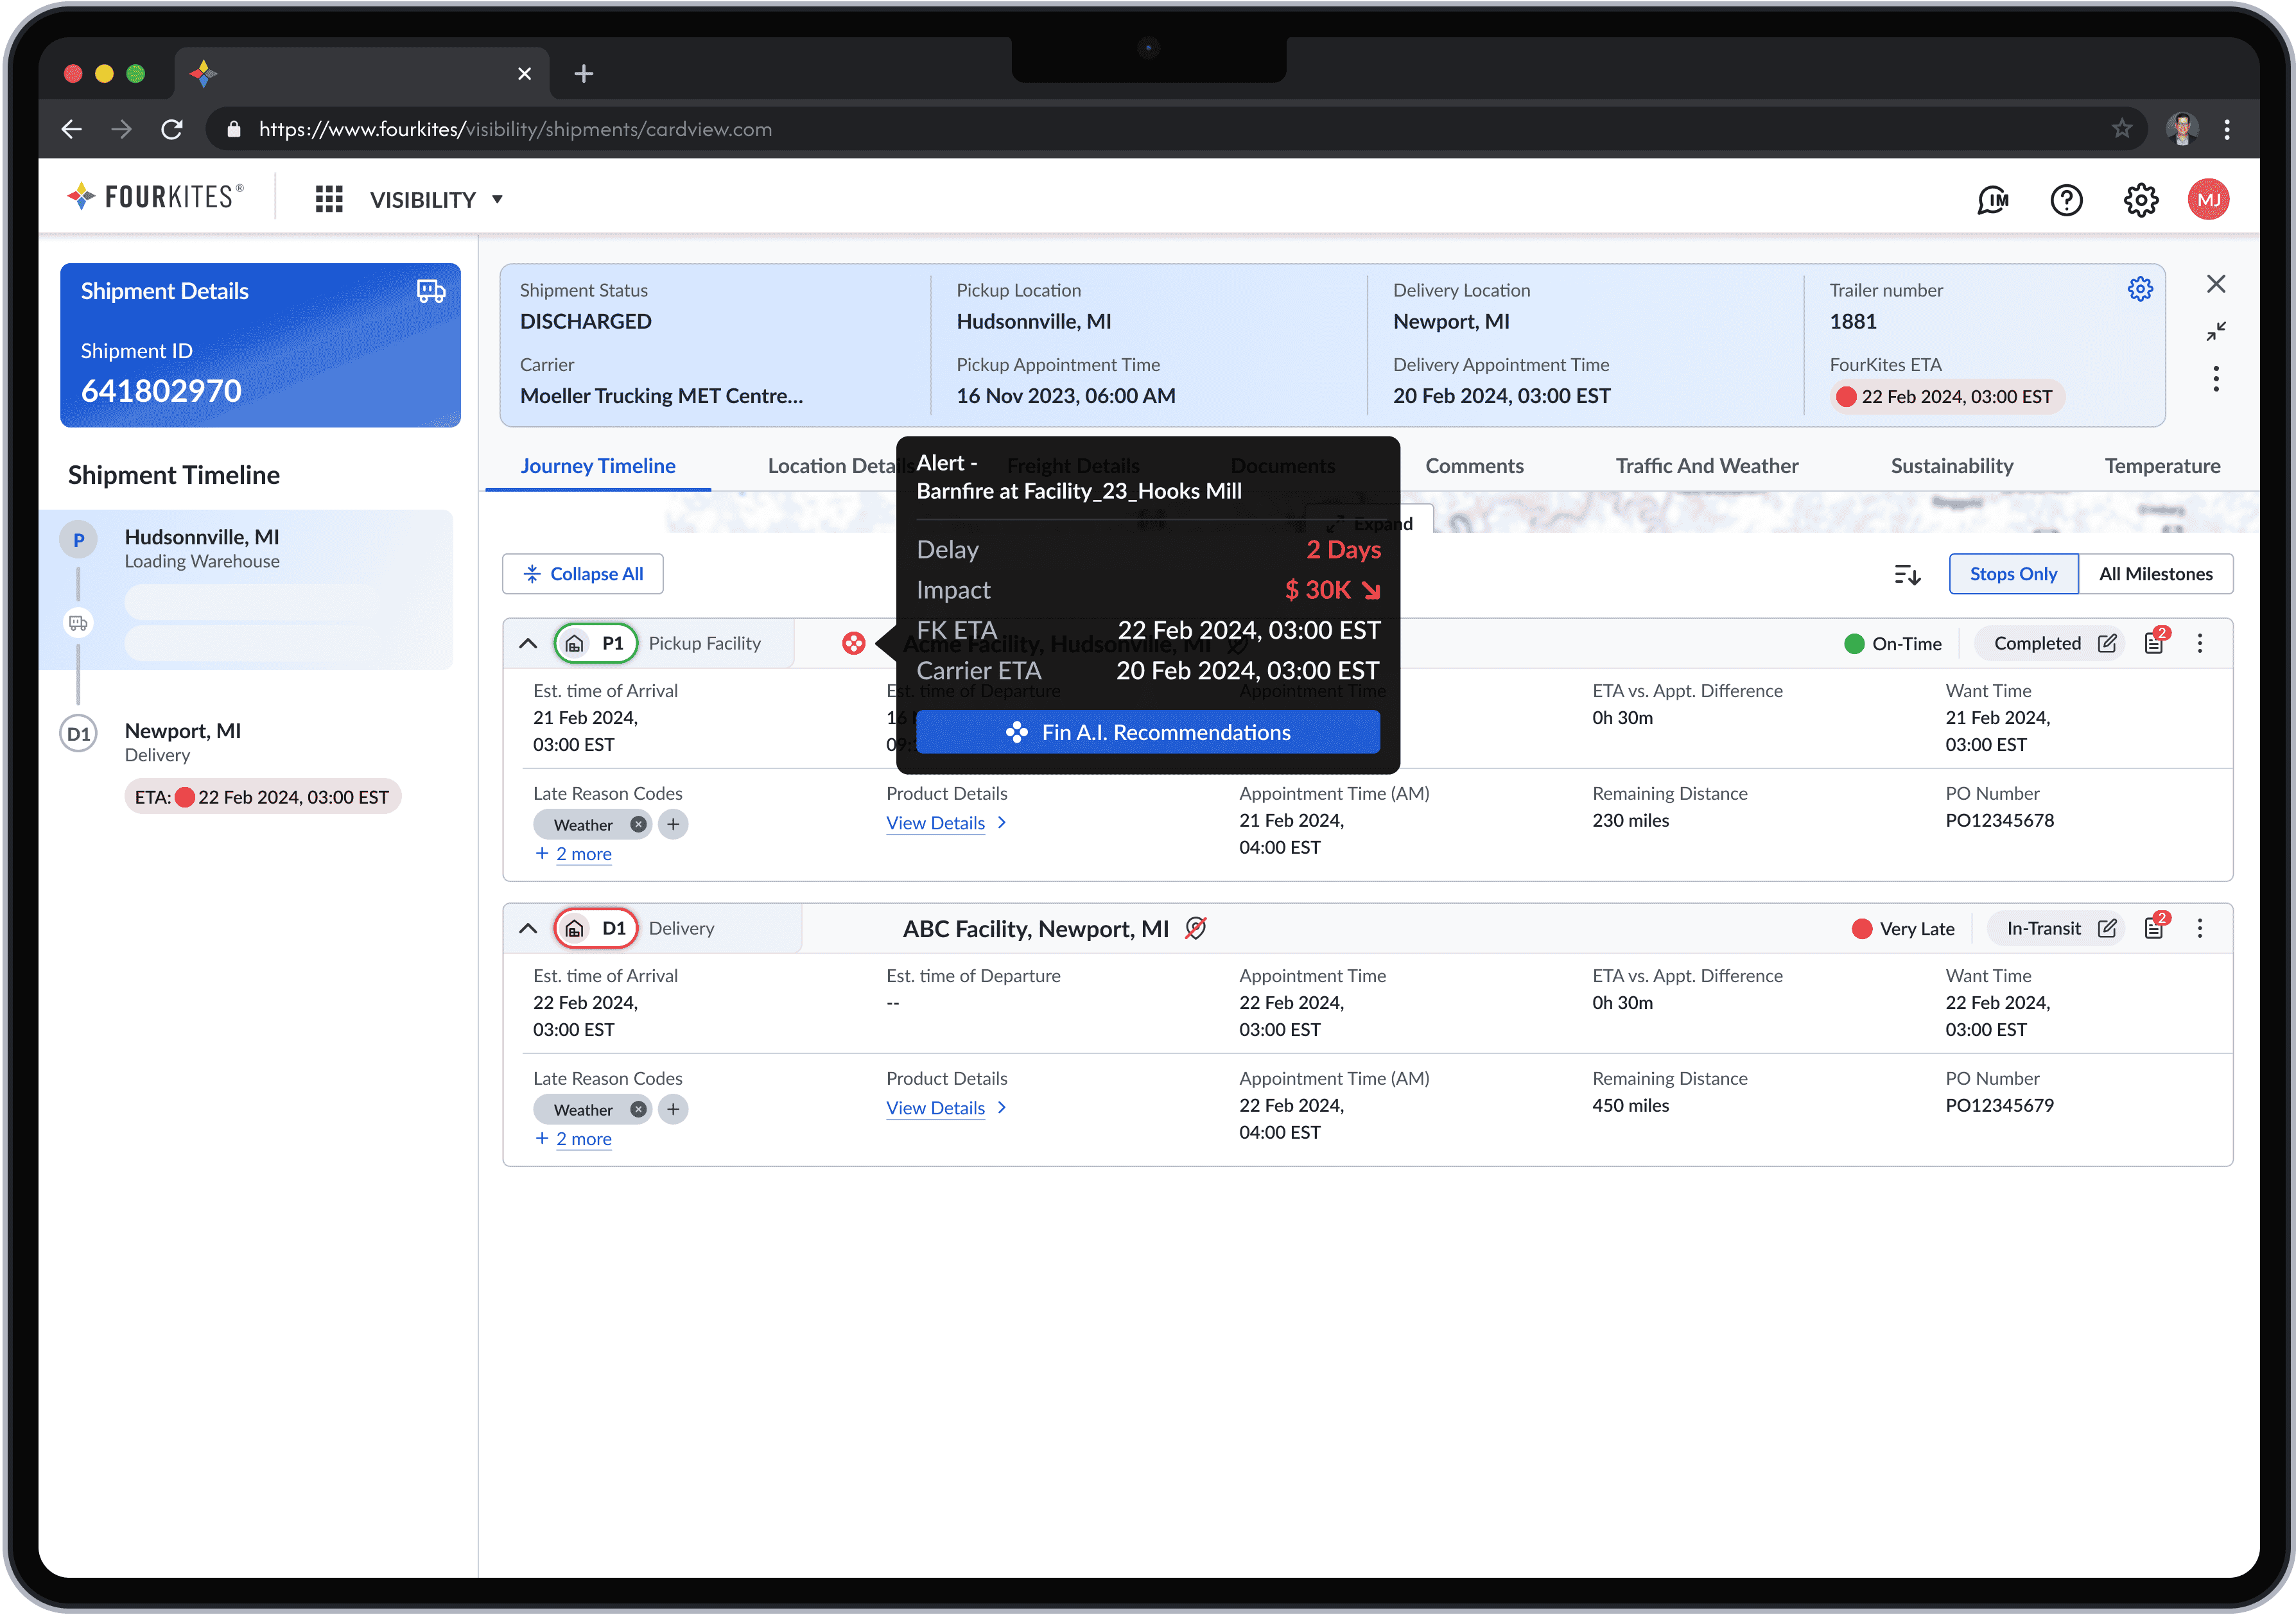Edit the In-Transit status on D1 stop
The height and width of the screenshot is (1615, 2296).
[2107, 928]
